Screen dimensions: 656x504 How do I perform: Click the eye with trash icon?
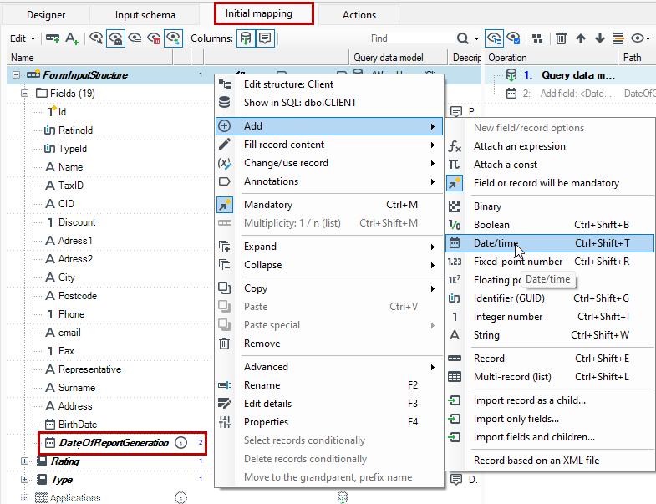(154, 38)
